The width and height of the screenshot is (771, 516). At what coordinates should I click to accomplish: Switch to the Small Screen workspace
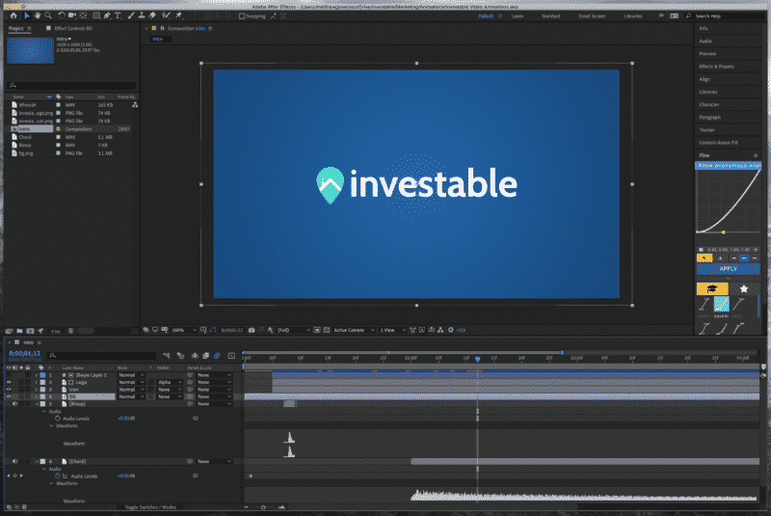click(592, 16)
